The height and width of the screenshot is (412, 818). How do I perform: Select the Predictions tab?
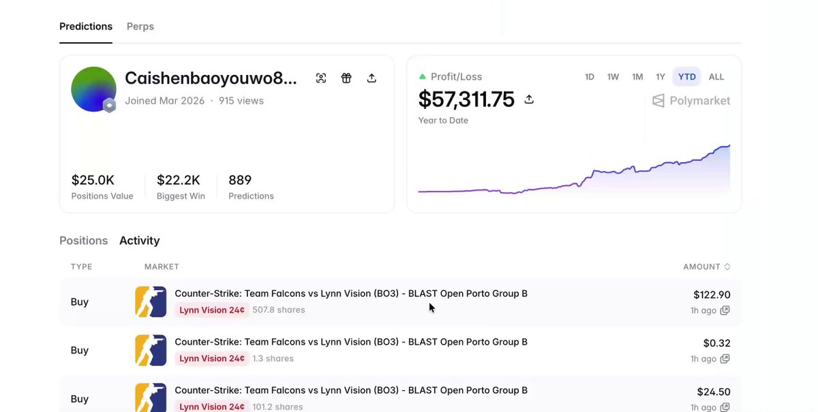86,27
